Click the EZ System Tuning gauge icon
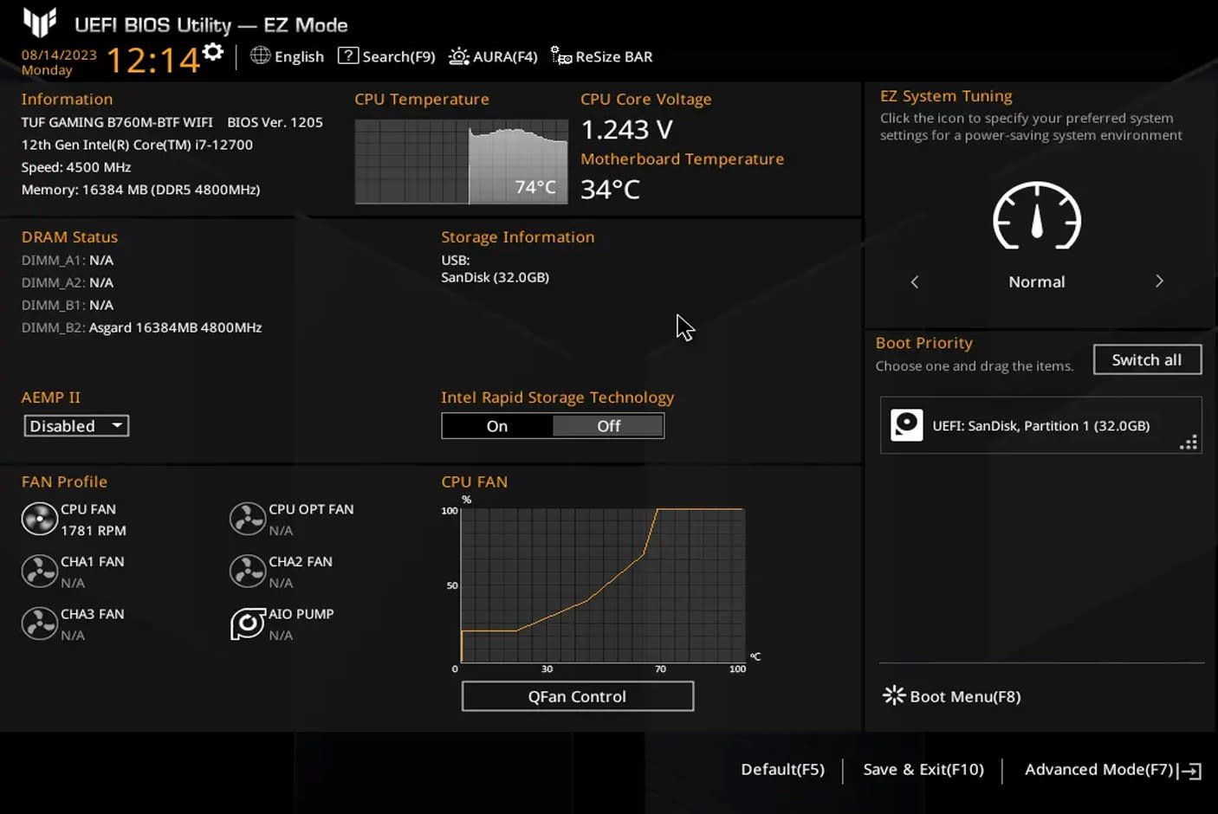1218x814 pixels. click(1036, 219)
